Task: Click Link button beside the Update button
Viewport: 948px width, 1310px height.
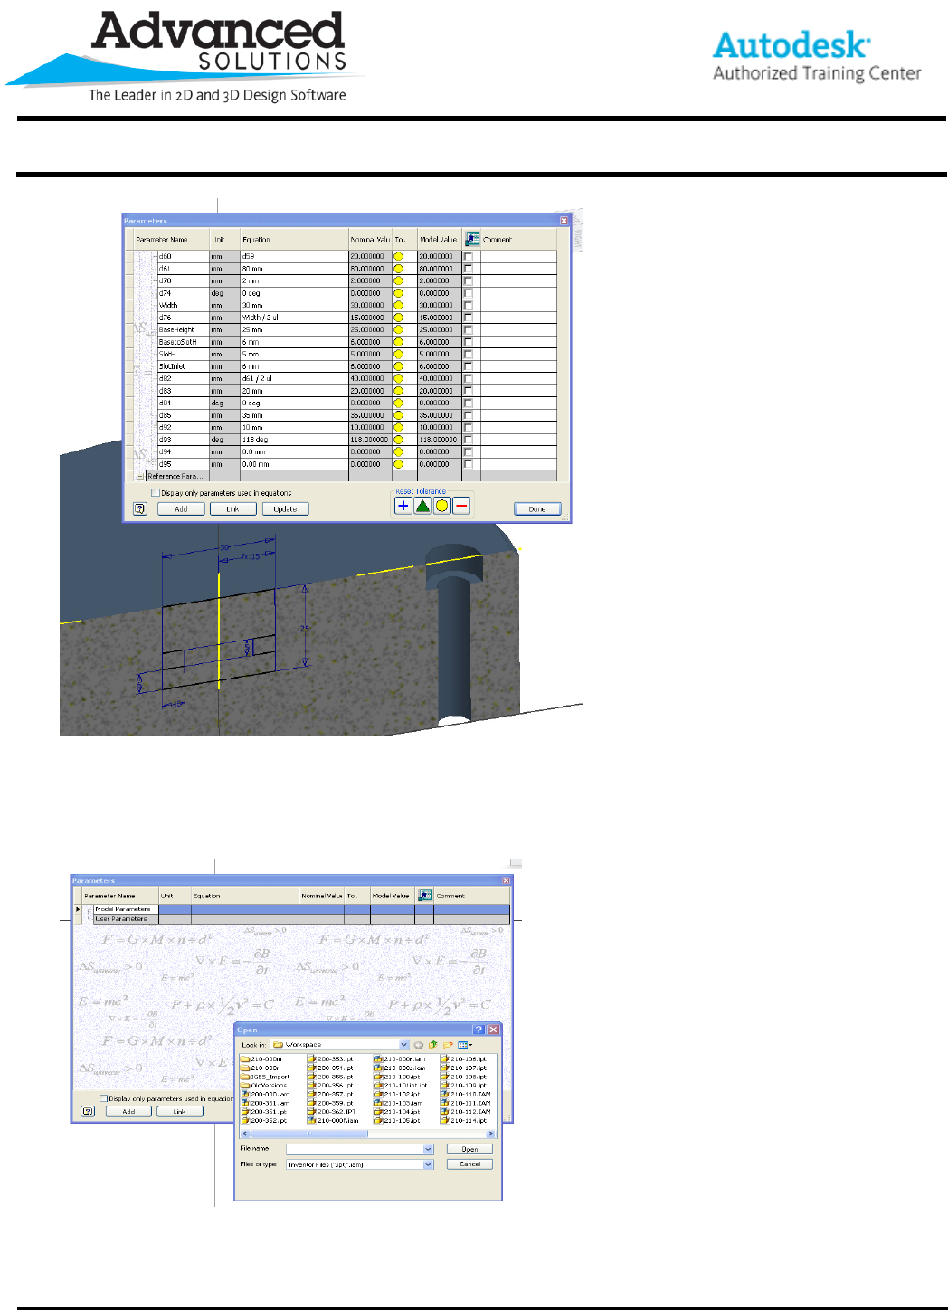Action: coord(232,508)
